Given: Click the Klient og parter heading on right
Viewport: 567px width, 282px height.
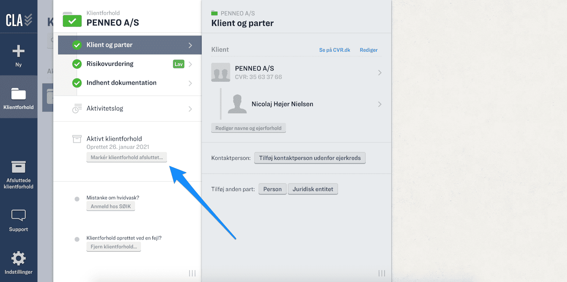Looking at the screenshot, I should (x=242, y=23).
